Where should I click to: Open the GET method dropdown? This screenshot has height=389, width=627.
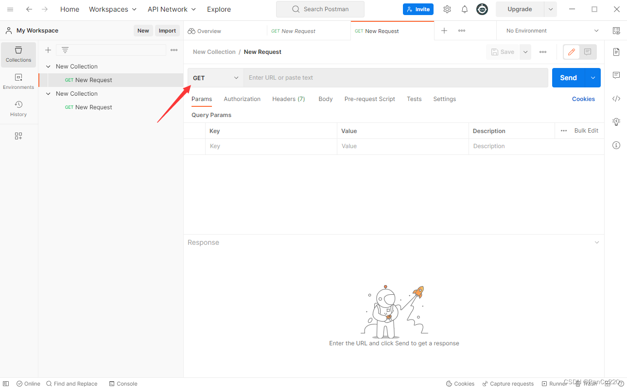click(216, 78)
